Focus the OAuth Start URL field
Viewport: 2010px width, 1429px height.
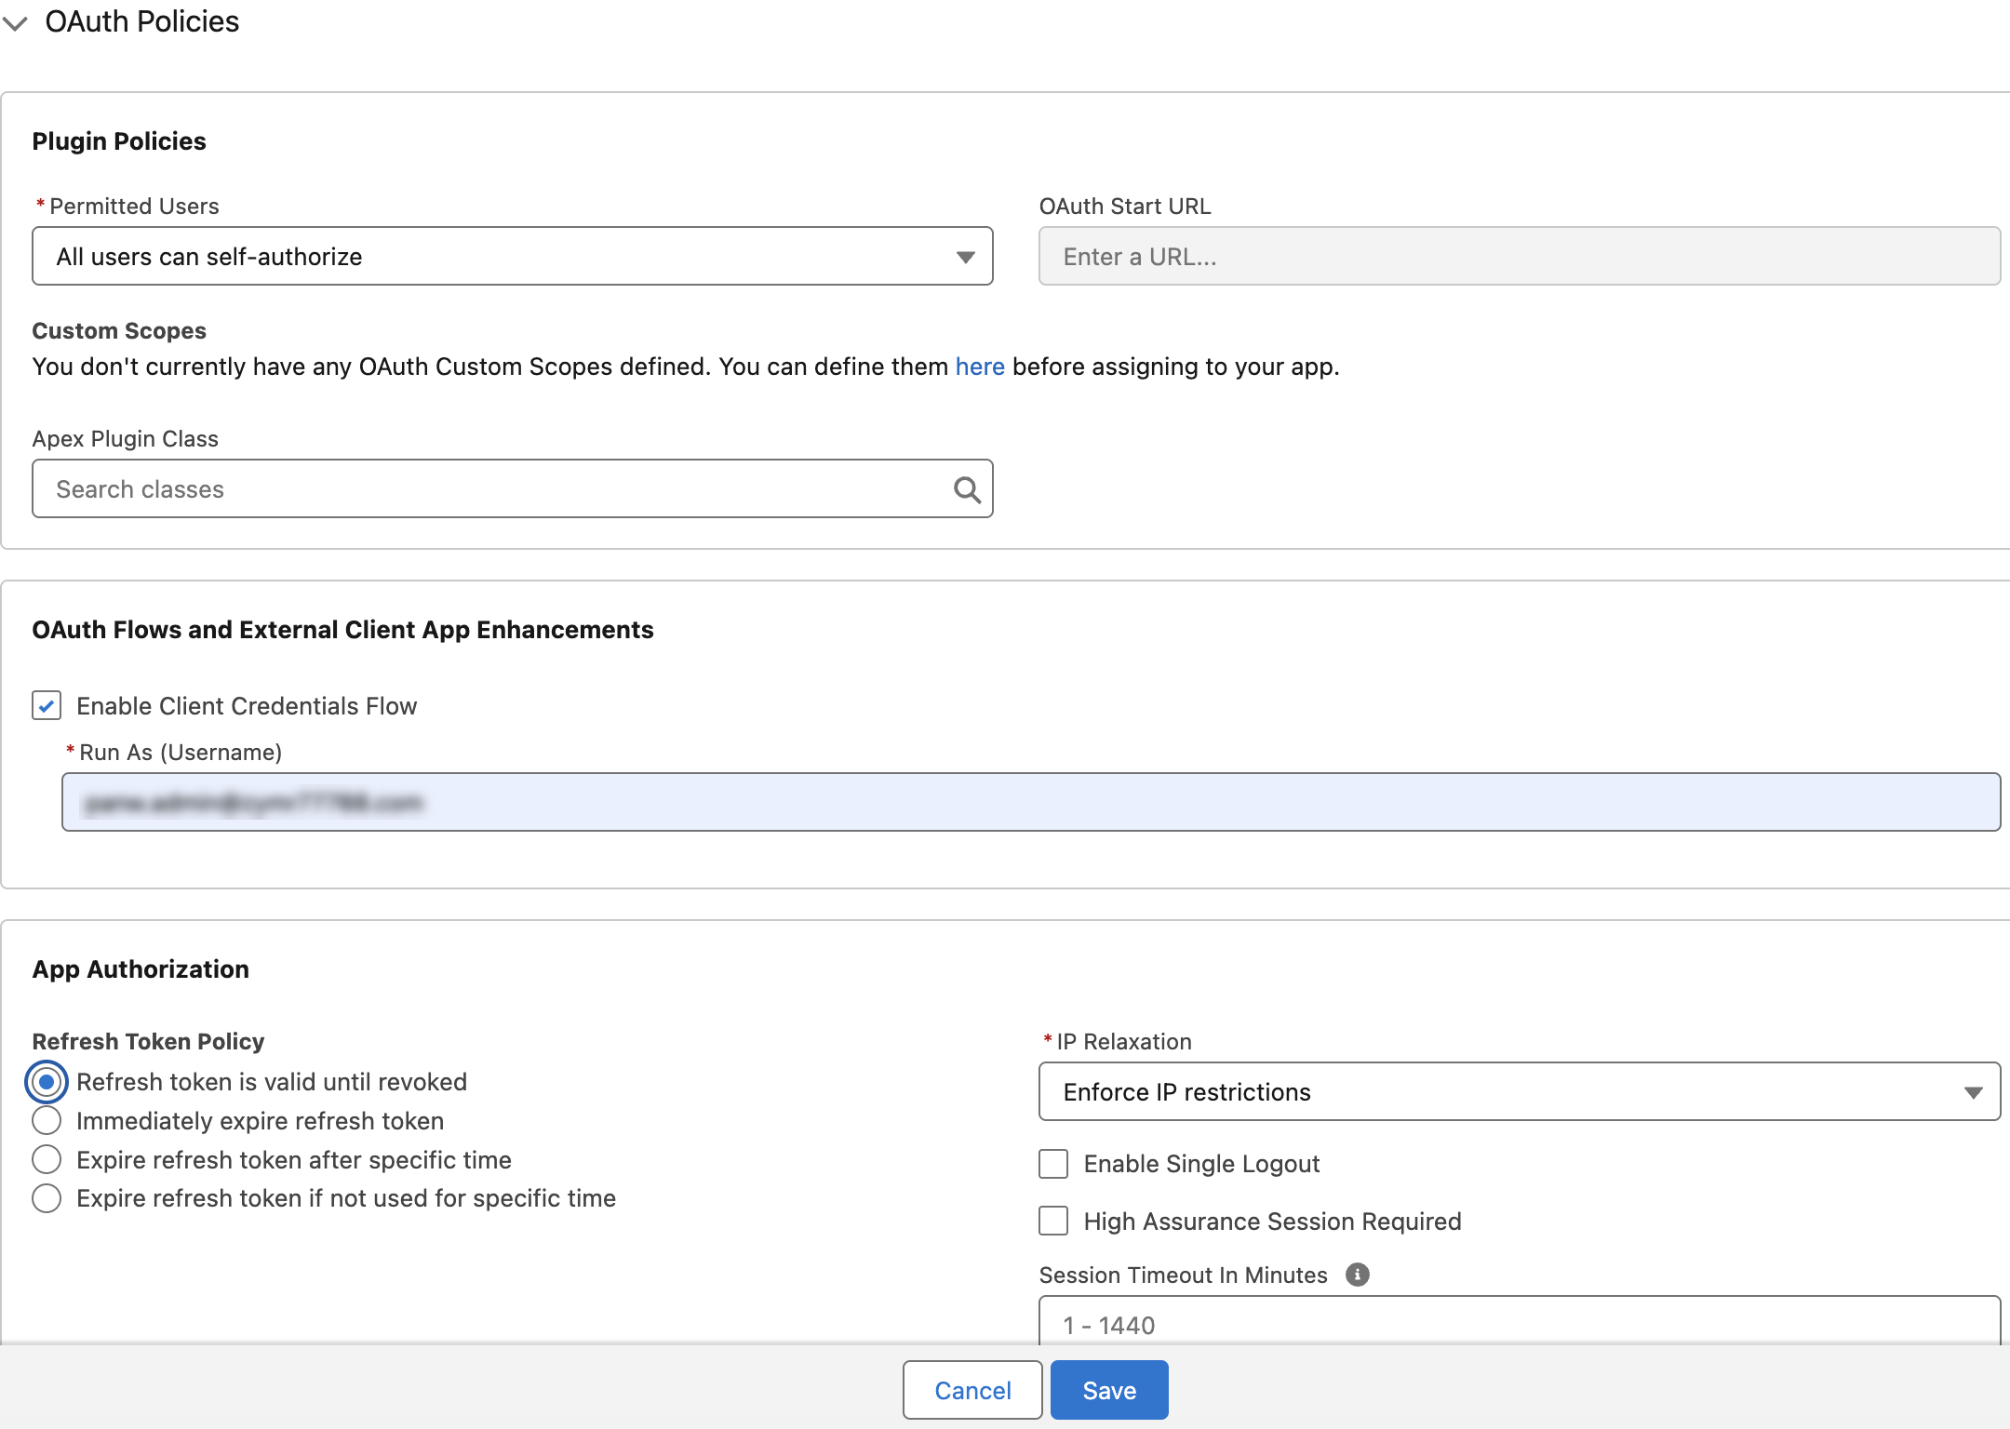point(1519,256)
